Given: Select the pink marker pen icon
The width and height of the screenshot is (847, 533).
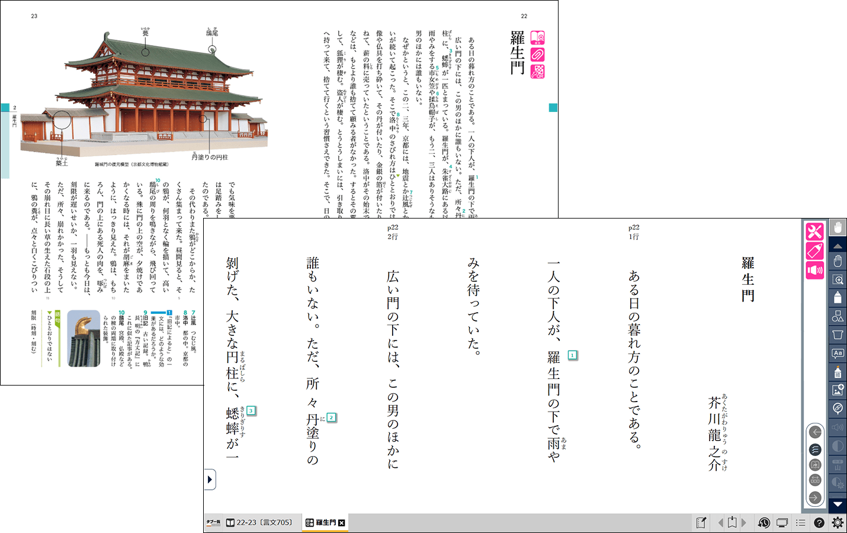Looking at the screenshot, I should (814, 251).
